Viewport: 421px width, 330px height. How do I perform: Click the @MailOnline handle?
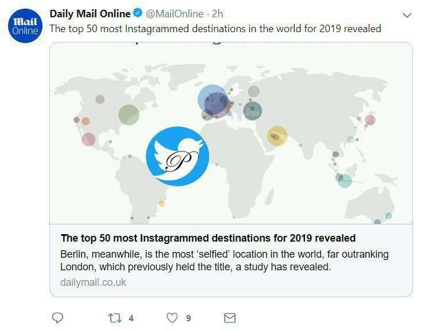pos(175,14)
